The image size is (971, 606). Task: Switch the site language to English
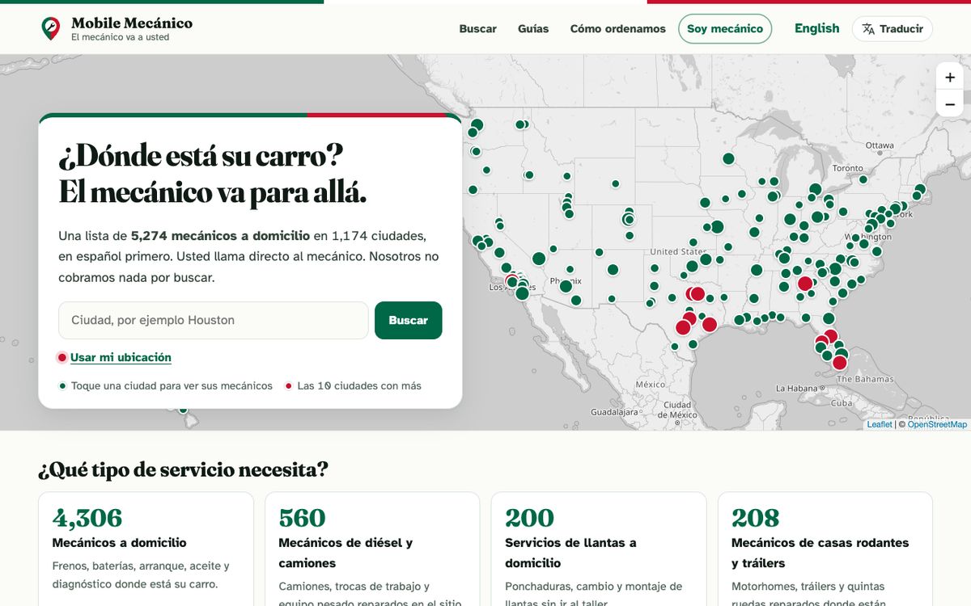point(817,28)
